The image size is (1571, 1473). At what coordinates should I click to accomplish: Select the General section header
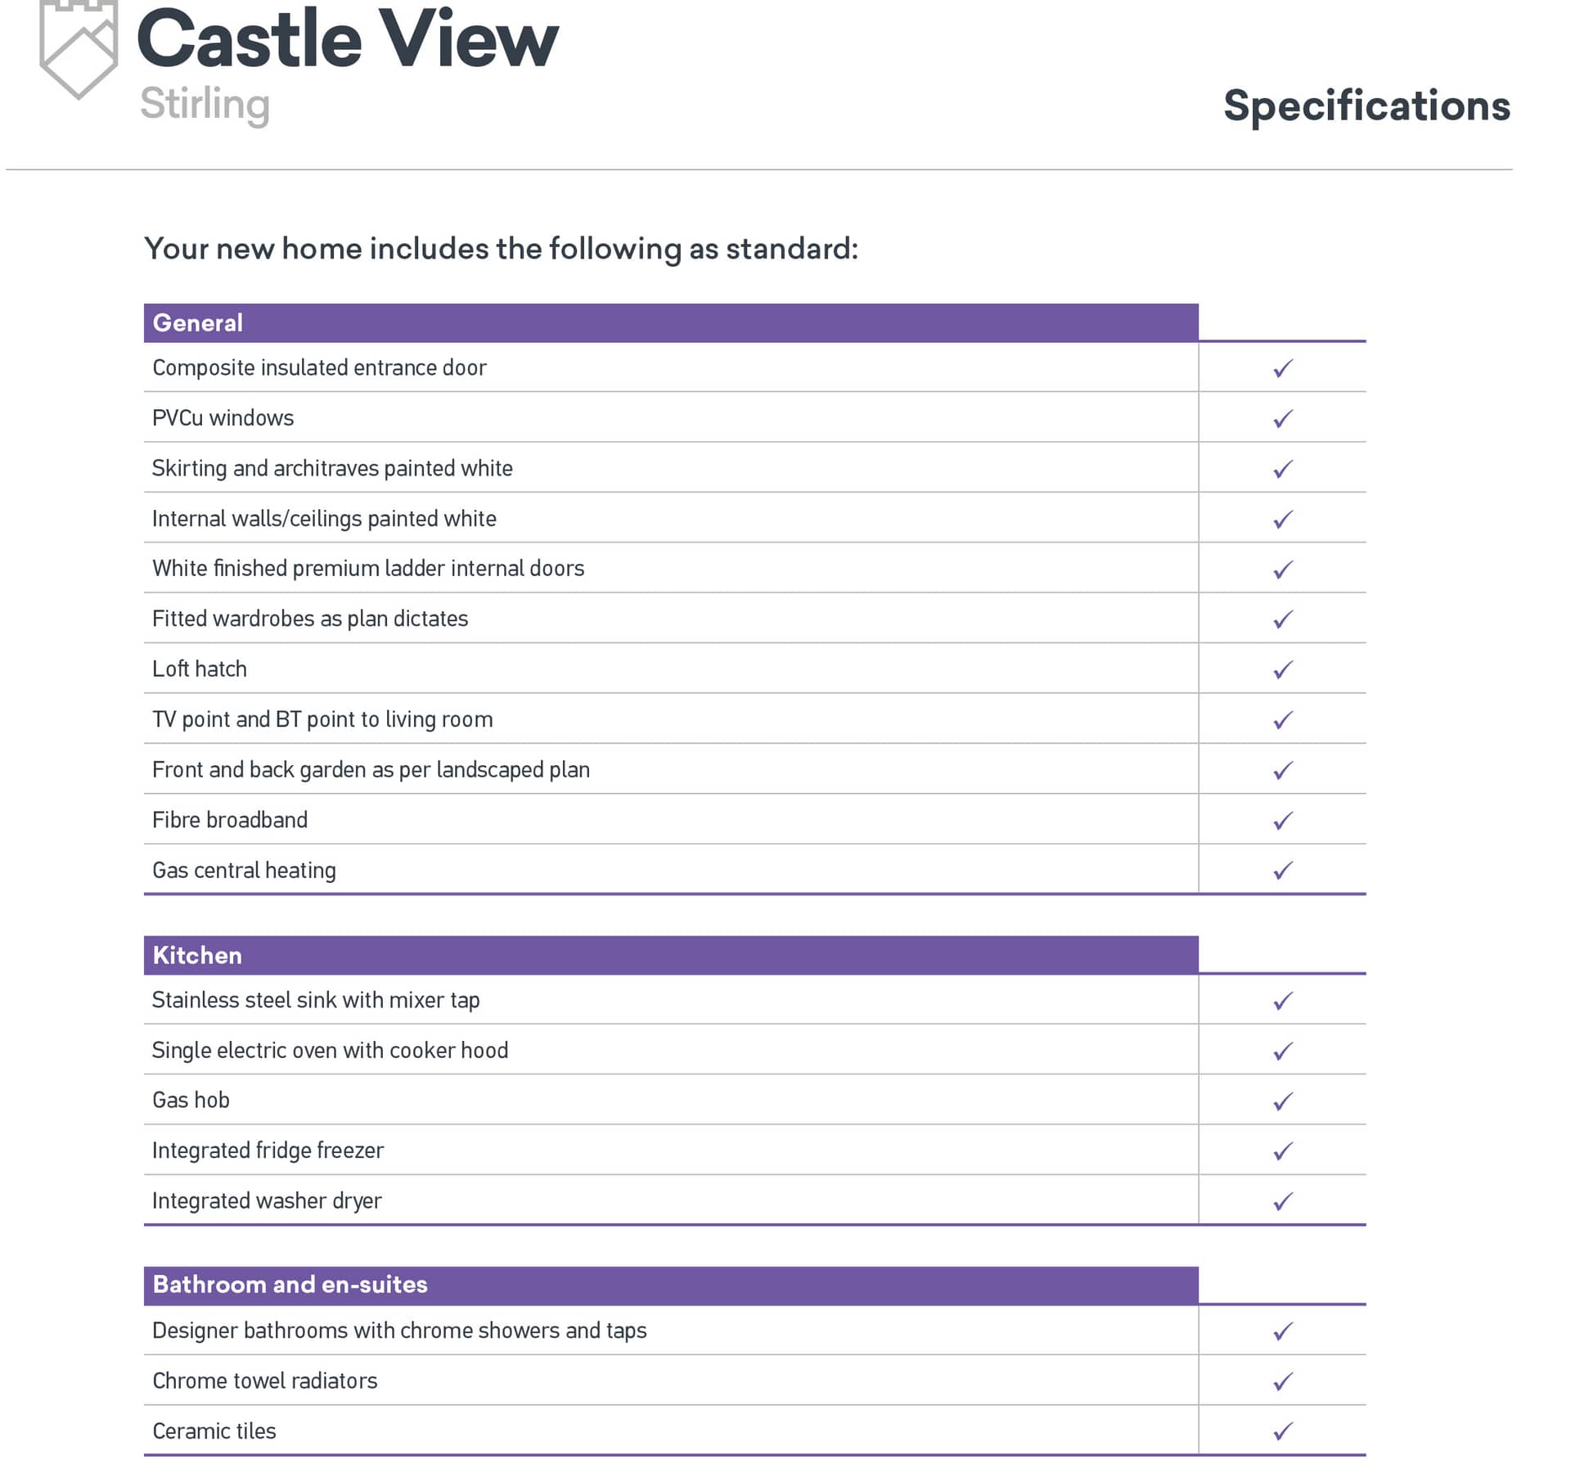(x=198, y=323)
